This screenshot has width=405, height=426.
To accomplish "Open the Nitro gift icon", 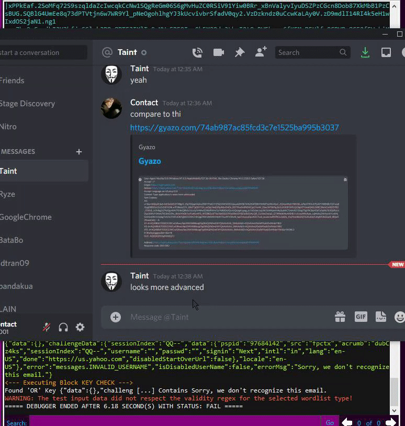I will pos(340,317).
